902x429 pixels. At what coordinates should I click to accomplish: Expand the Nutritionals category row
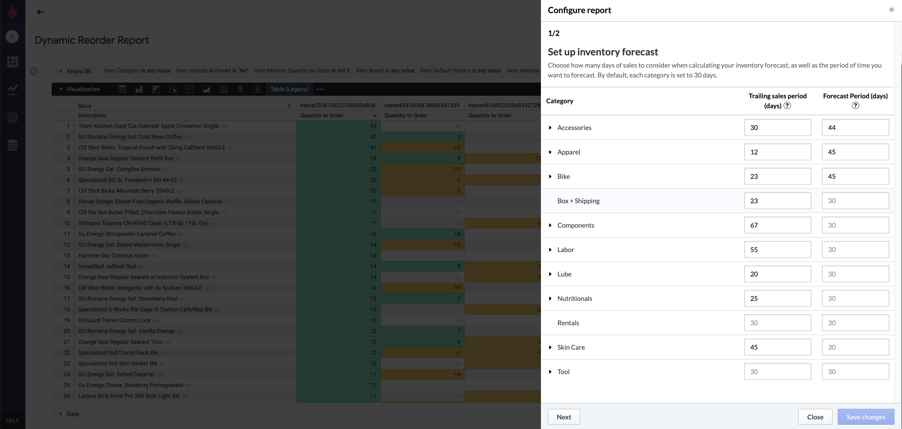point(550,299)
